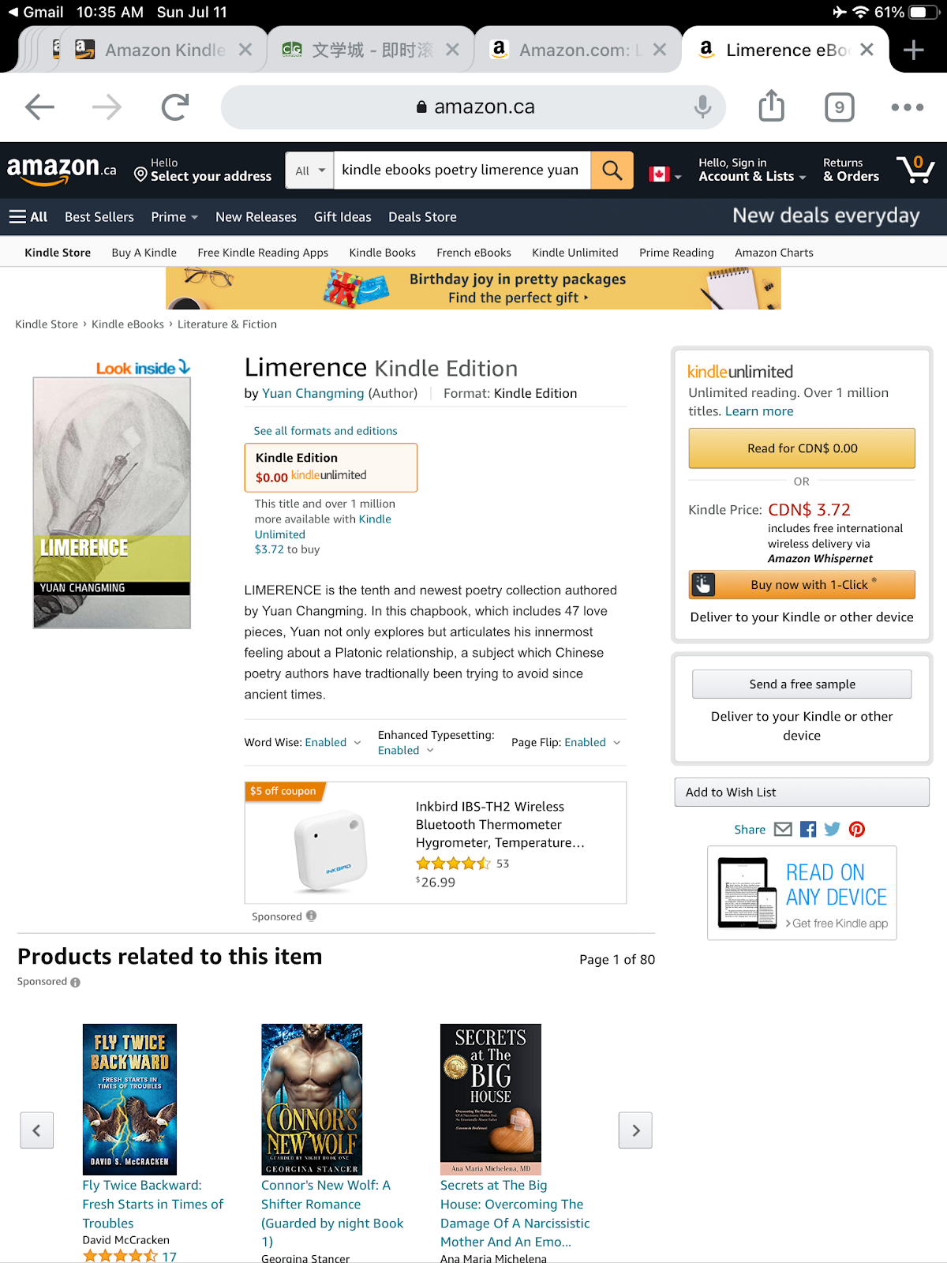Click Buy now with 1-Click button
Screen dimensions: 947x1263
[802, 585]
